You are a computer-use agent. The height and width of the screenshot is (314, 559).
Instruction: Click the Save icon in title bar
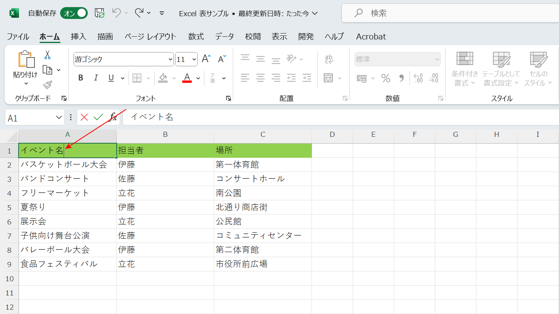click(100, 13)
